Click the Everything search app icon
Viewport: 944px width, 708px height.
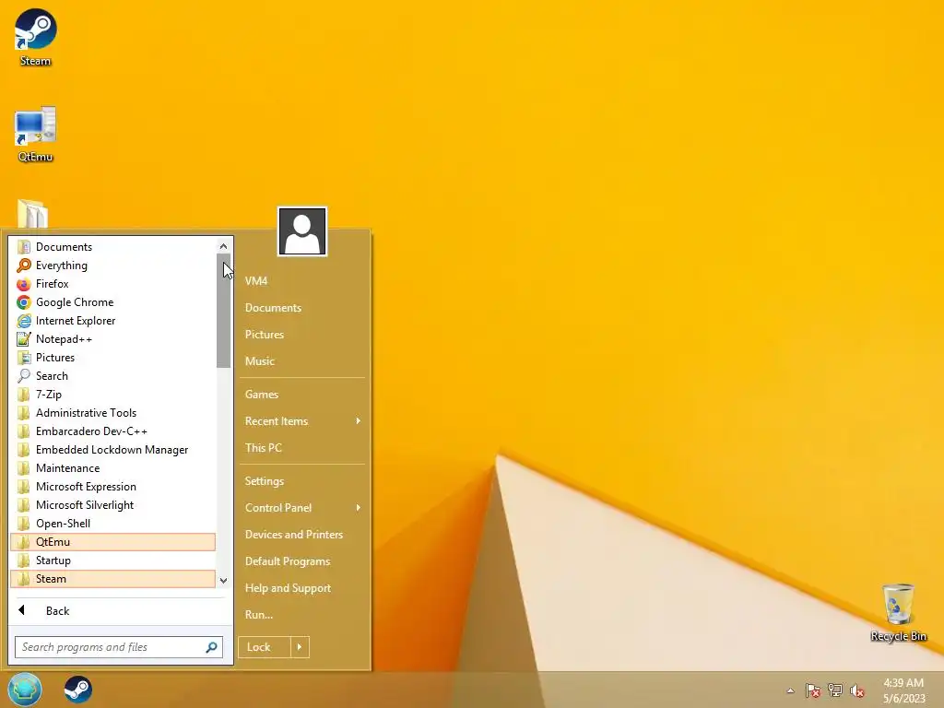coord(23,265)
